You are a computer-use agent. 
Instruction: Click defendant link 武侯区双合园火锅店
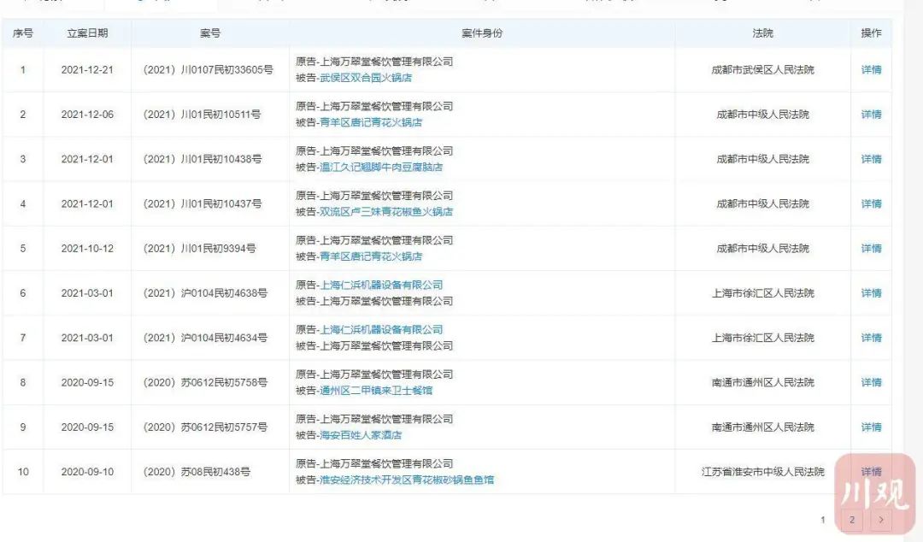366,78
